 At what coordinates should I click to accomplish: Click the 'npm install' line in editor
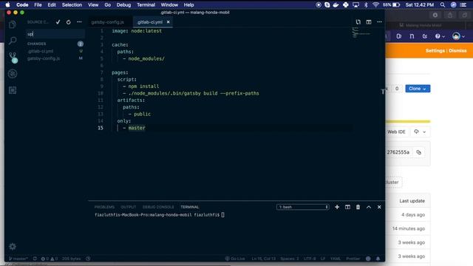click(143, 86)
